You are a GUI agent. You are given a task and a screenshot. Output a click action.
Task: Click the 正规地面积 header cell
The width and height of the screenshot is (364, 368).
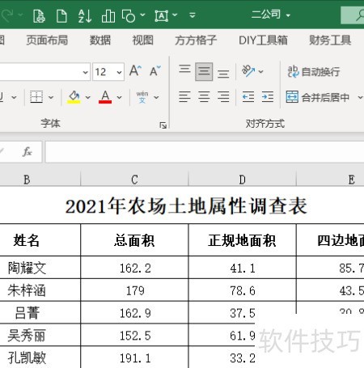[x=243, y=240]
